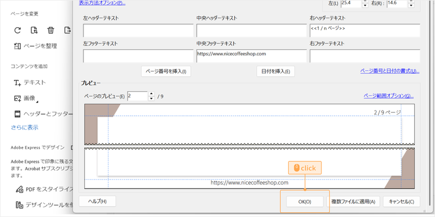Open 表示方法オプション link
This screenshot has height=217, width=435.
click(102, 3)
